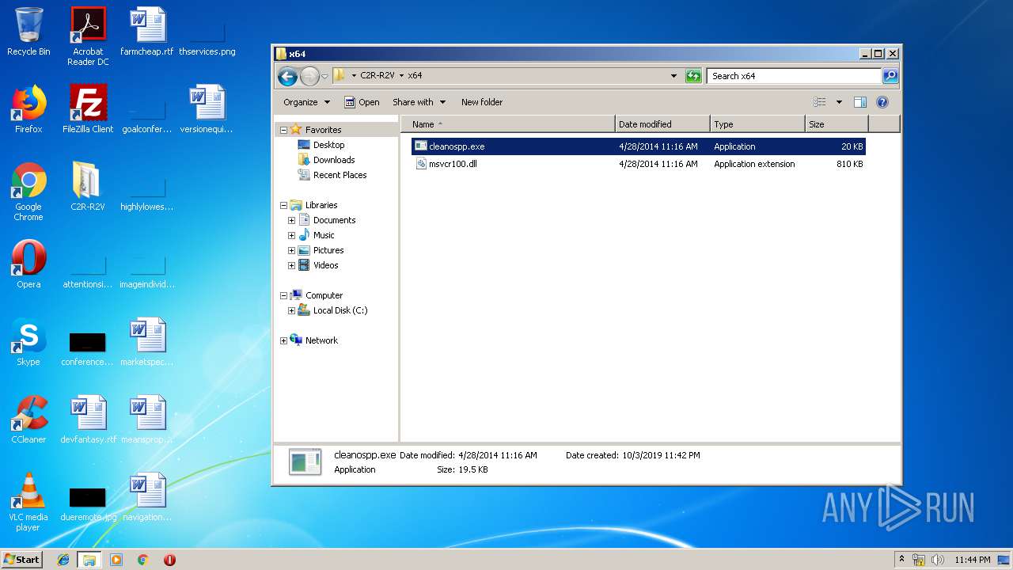This screenshot has height=570, width=1013.
Task: Click the search magnifier icon
Action: tap(890, 76)
